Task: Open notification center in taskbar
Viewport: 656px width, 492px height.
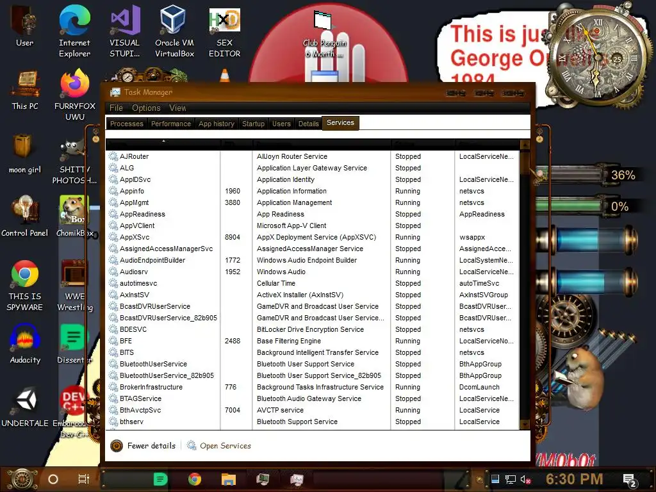Action: 629,480
